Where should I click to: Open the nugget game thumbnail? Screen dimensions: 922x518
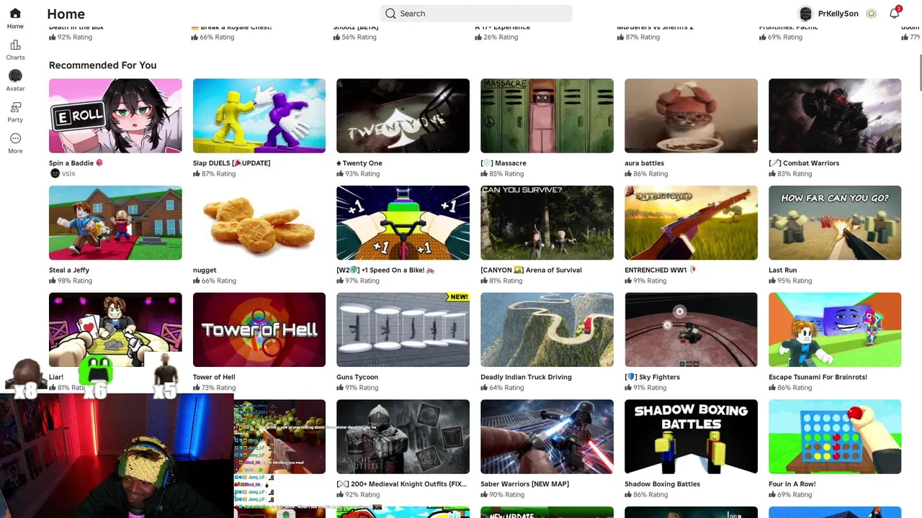(259, 223)
